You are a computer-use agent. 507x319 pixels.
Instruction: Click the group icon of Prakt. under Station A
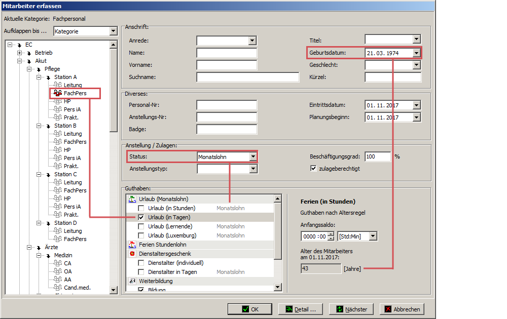tap(58, 117)
